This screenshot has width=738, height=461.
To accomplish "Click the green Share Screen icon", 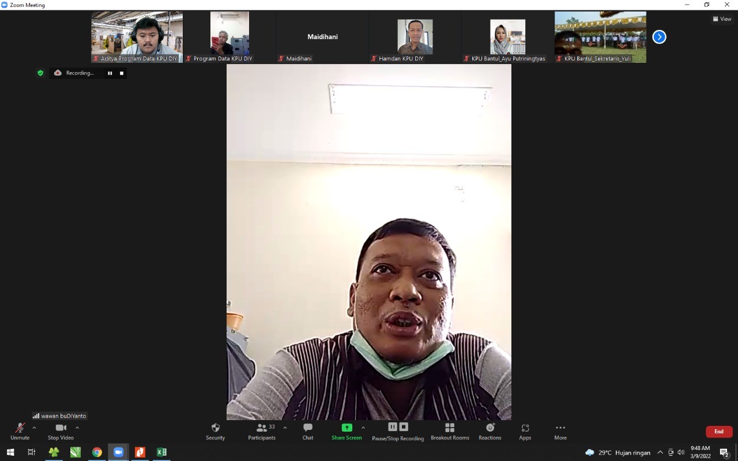I will click(x=347, y=428).
